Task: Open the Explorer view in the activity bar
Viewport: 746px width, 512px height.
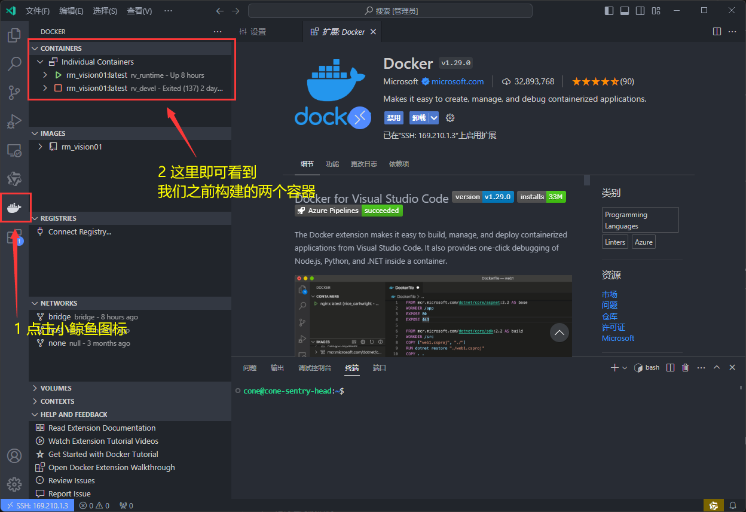Action: click(x=14, y=35)
